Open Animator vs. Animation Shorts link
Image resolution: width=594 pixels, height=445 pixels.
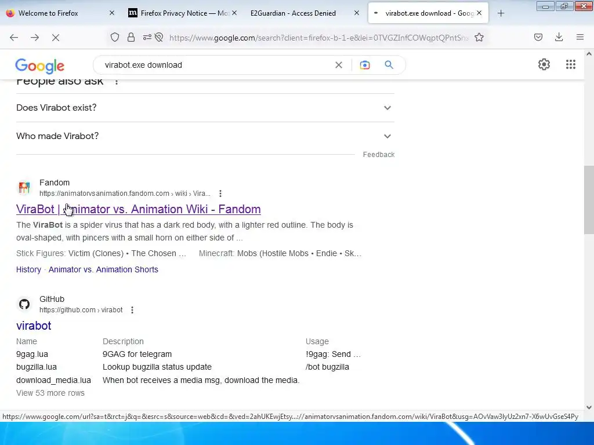103,270
